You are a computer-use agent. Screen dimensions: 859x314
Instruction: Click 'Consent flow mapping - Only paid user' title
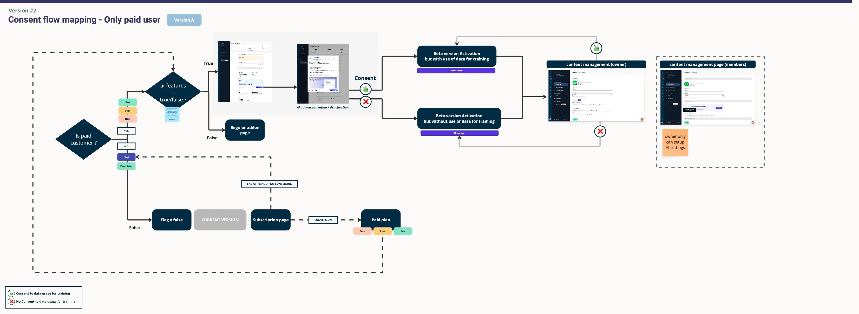coord(84,20)
